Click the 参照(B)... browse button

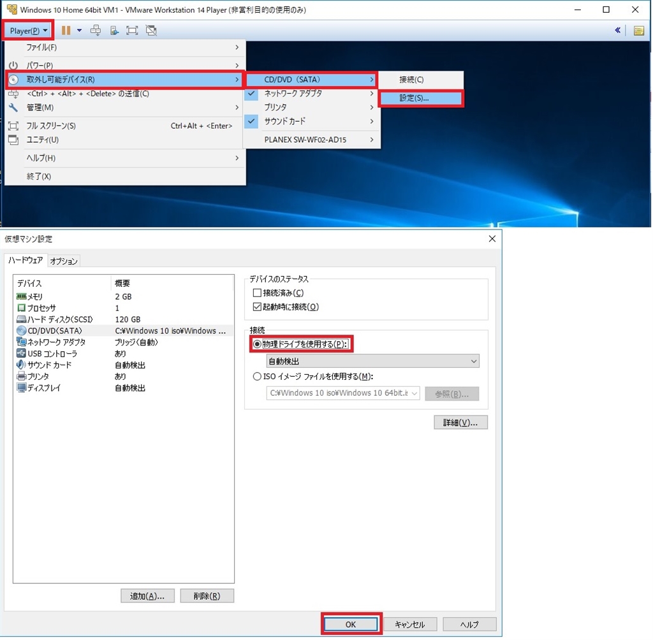(452, 394)
